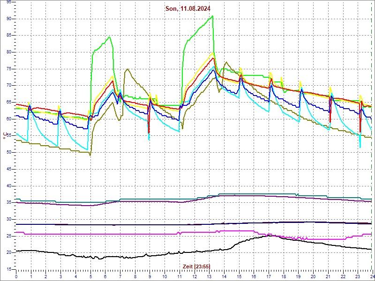Select the 25 temperature axis tick label

(8, 236)
